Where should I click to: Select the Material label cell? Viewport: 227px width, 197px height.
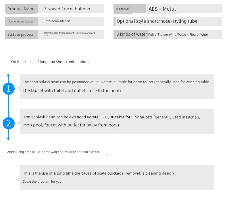click(122, 9)
